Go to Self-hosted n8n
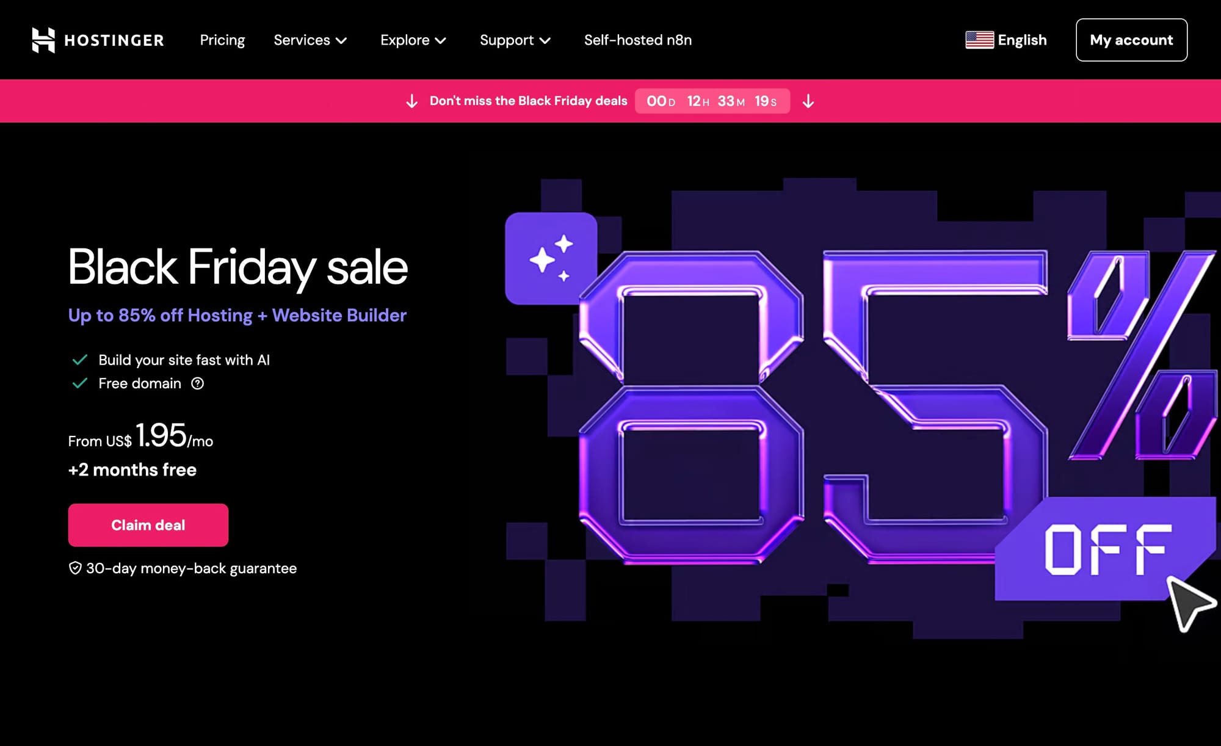 click(x=637, y=40)
